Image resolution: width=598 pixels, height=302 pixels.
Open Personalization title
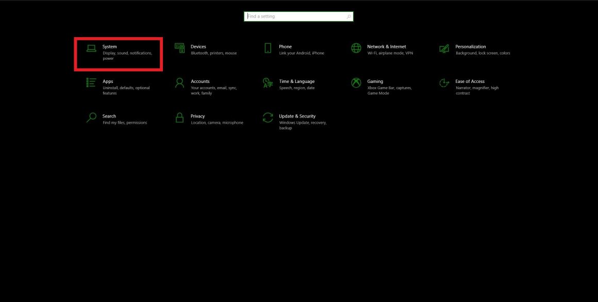(471, 46)
